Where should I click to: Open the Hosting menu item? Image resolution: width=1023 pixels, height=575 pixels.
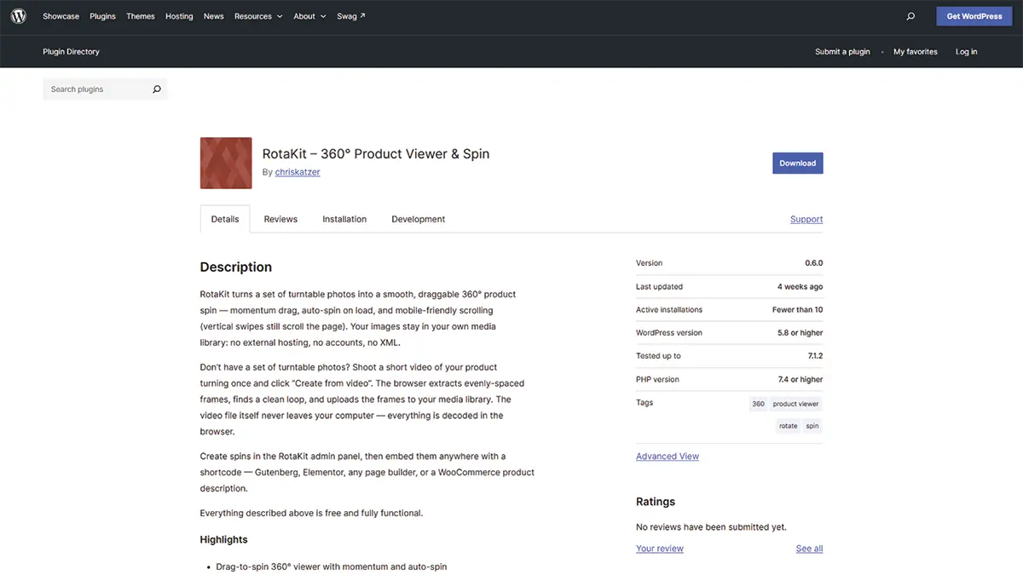tap(179, 16)
